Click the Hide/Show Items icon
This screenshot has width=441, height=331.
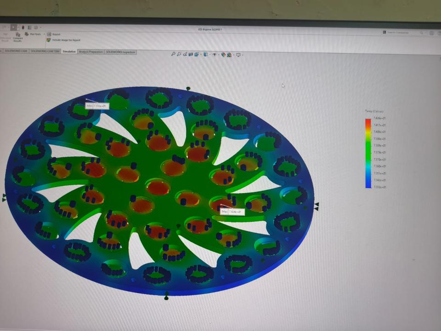coord(215,55)
